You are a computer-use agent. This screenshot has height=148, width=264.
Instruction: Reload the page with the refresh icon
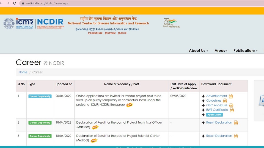[x=15, y=3]
